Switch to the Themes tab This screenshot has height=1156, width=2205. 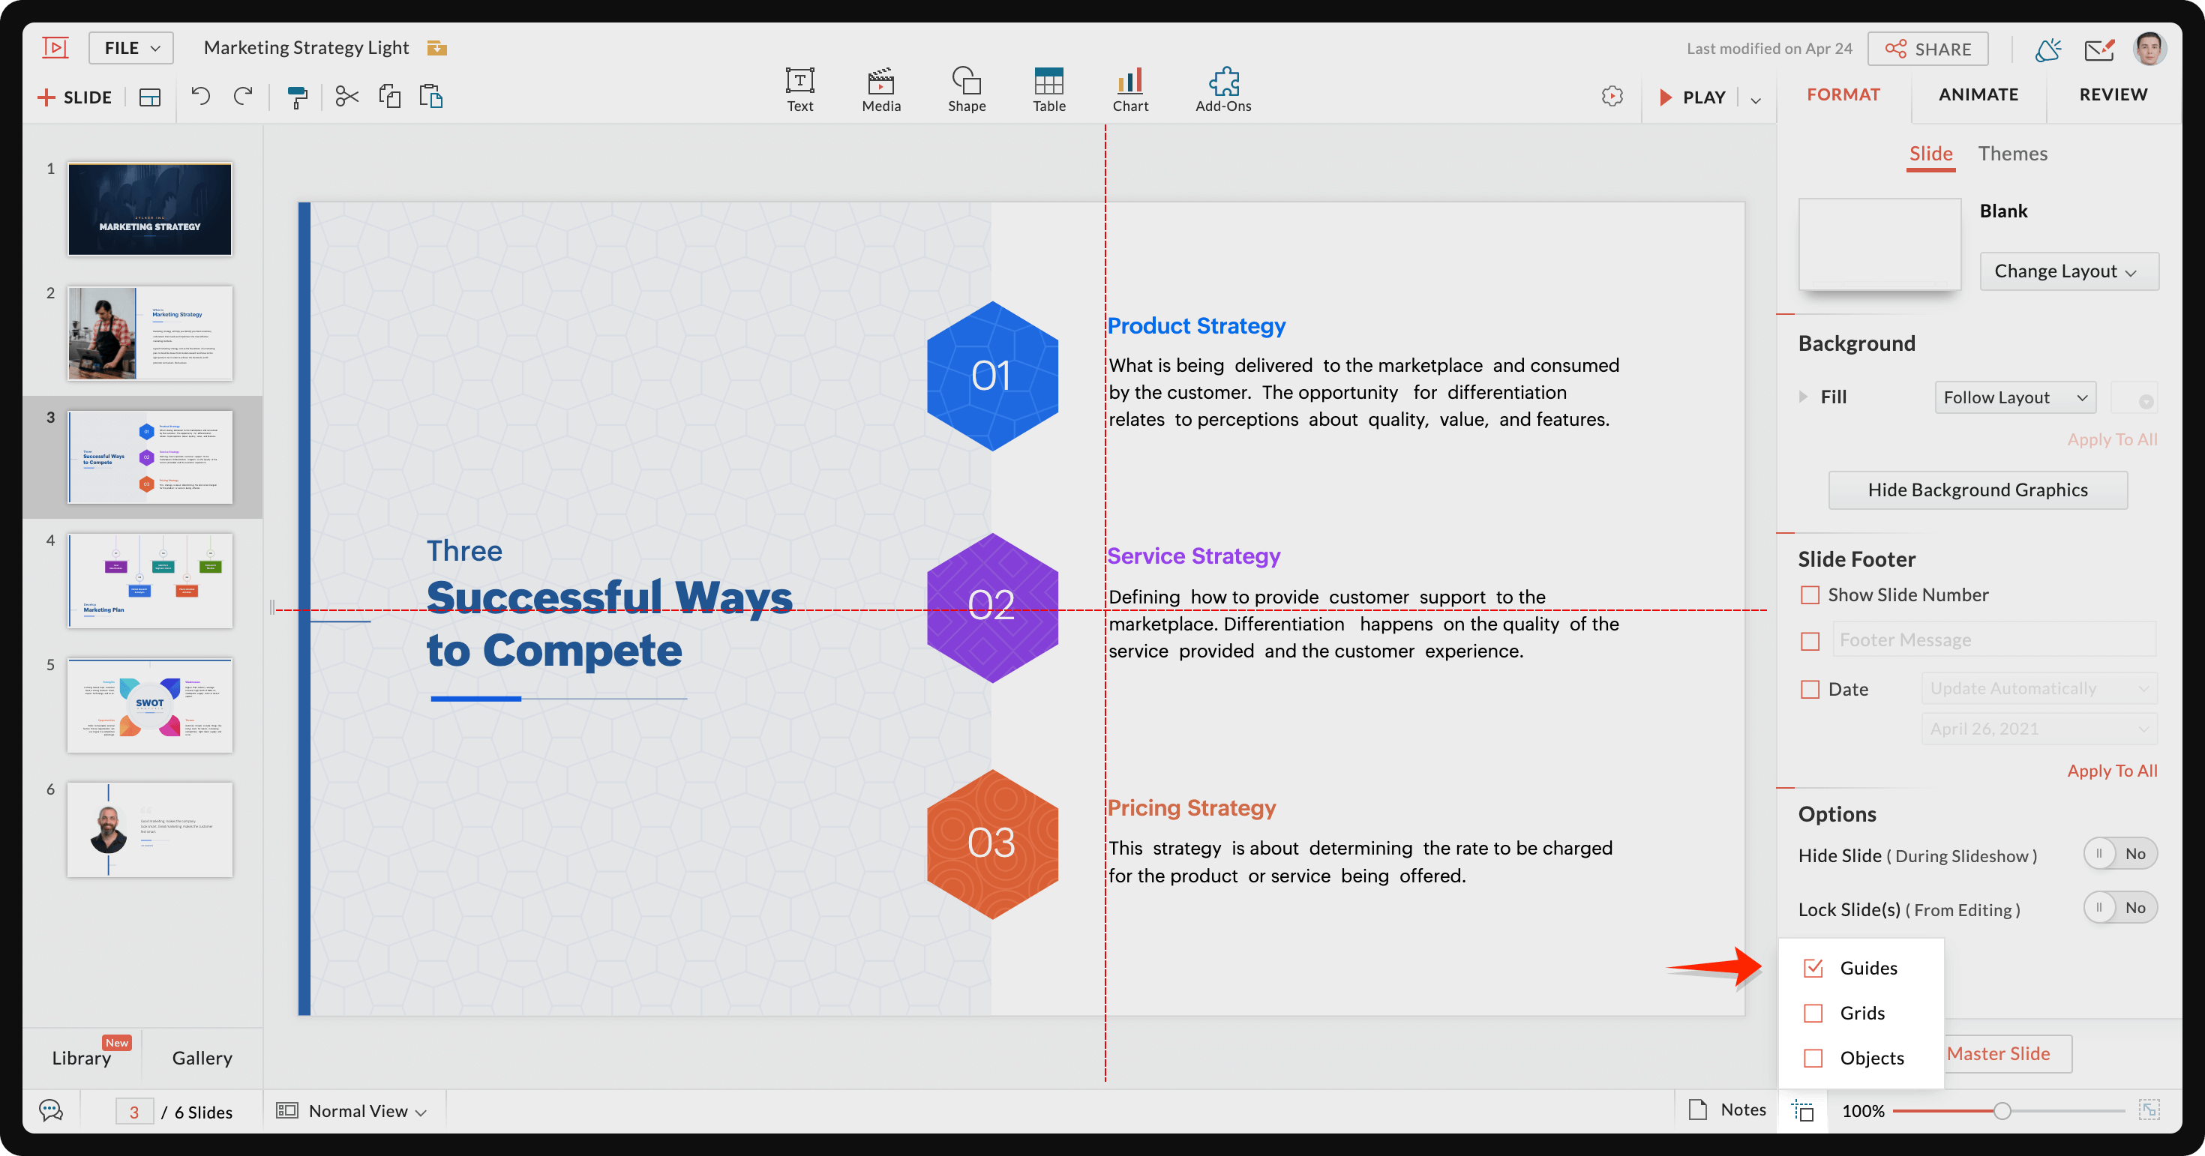(x=2011, y=154)
